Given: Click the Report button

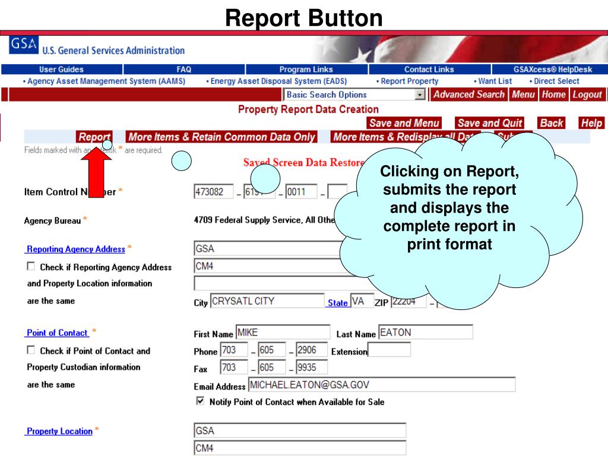Looking at the screenshot, I should click(94, 137).
